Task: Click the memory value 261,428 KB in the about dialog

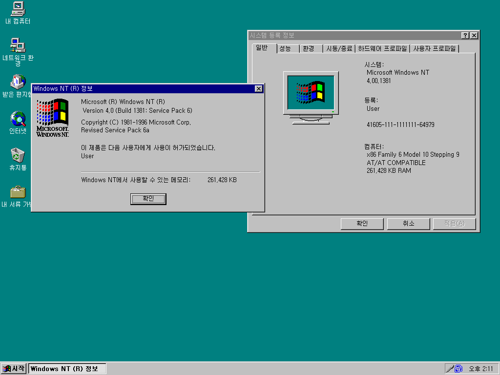Action: tap(222, 180)
